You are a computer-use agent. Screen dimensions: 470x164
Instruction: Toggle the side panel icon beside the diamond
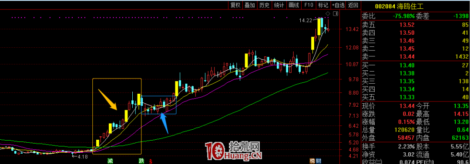coord(336,13)
